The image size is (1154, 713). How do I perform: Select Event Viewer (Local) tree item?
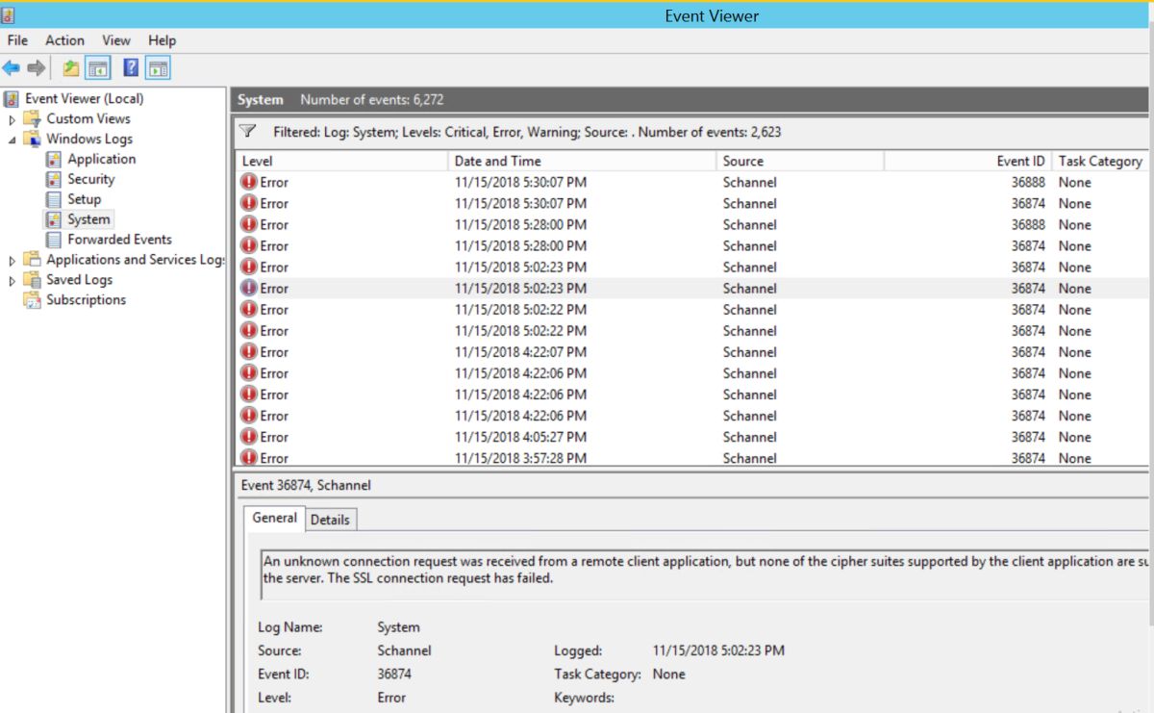85,98
